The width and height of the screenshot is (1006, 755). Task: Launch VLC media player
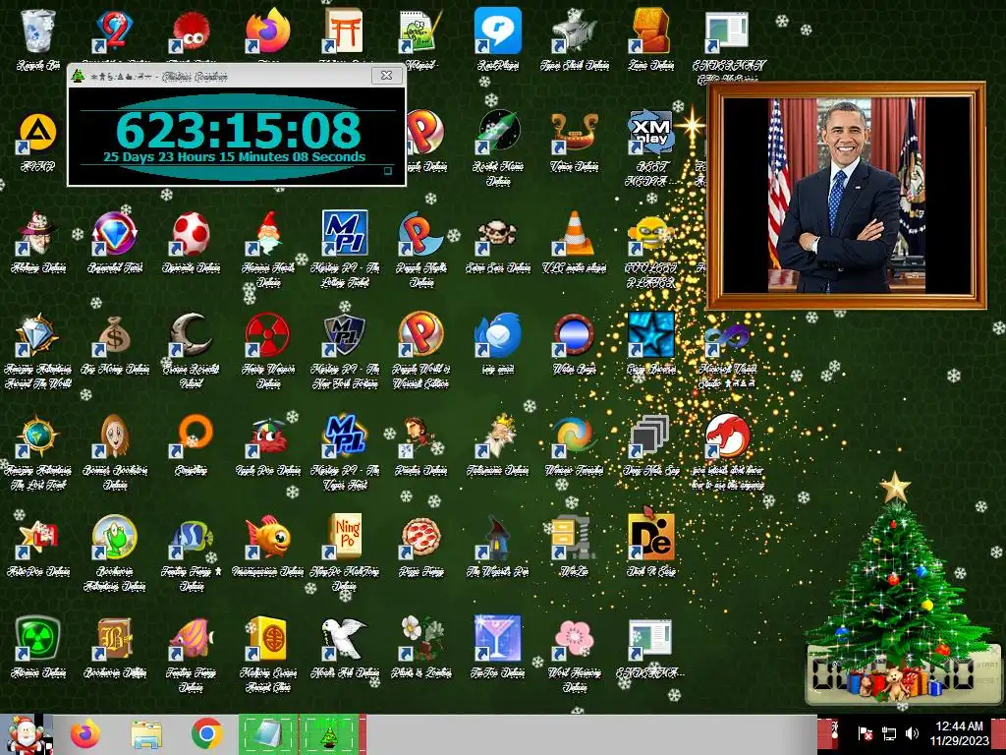[574, 233]
